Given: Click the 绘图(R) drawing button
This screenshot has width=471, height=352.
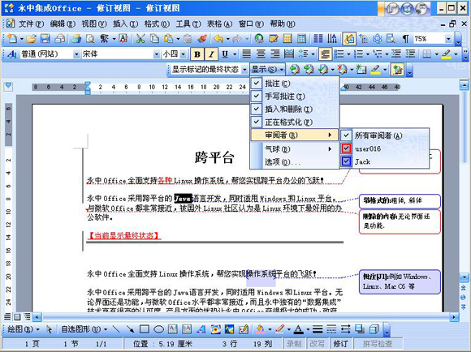Looking at the screenshot, I should coord(23,329).
